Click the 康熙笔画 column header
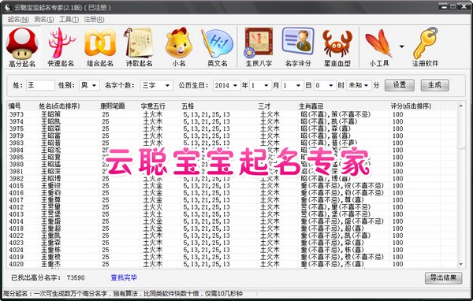The width and height of the screenshot is (473, 301). click(x=112, y=106)
